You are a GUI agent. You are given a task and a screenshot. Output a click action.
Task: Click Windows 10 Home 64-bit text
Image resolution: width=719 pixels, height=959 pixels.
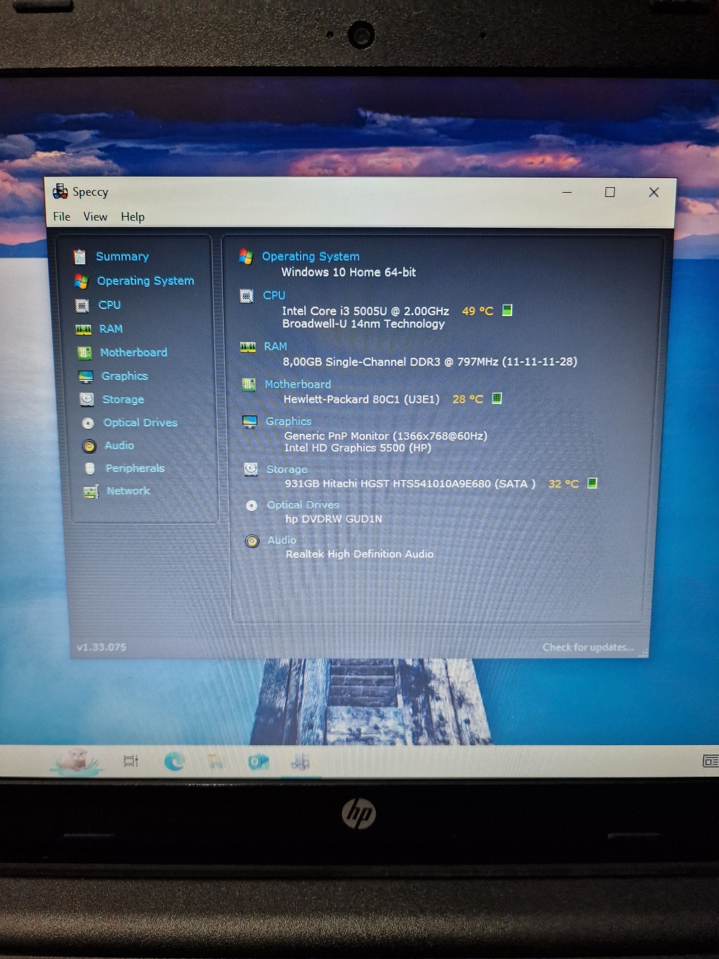(348, 272)
